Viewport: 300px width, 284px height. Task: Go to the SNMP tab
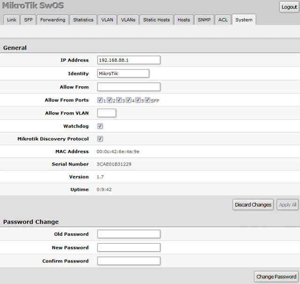204,20
